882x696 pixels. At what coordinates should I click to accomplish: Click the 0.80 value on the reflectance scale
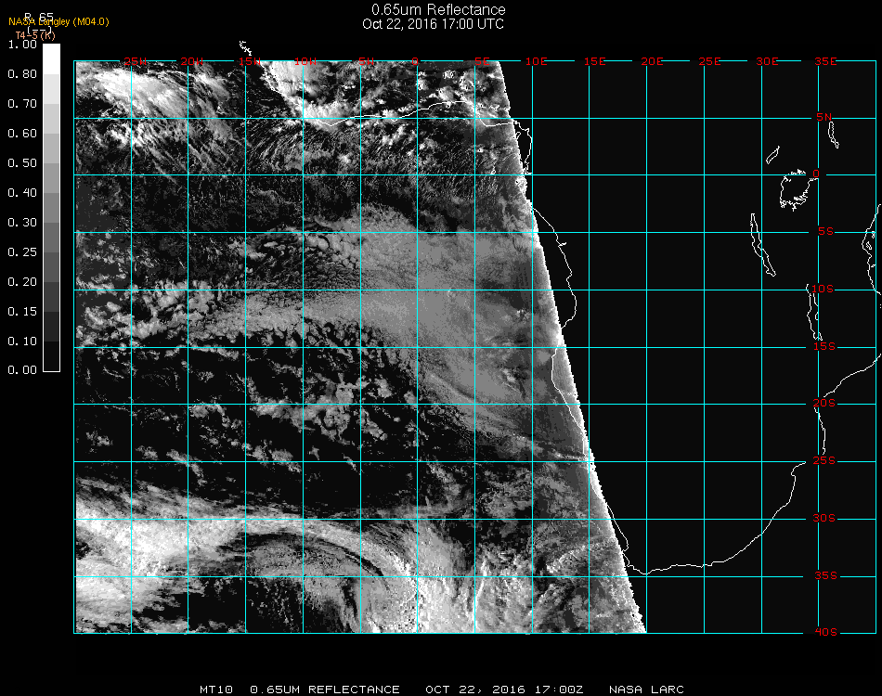pos(21,74)
